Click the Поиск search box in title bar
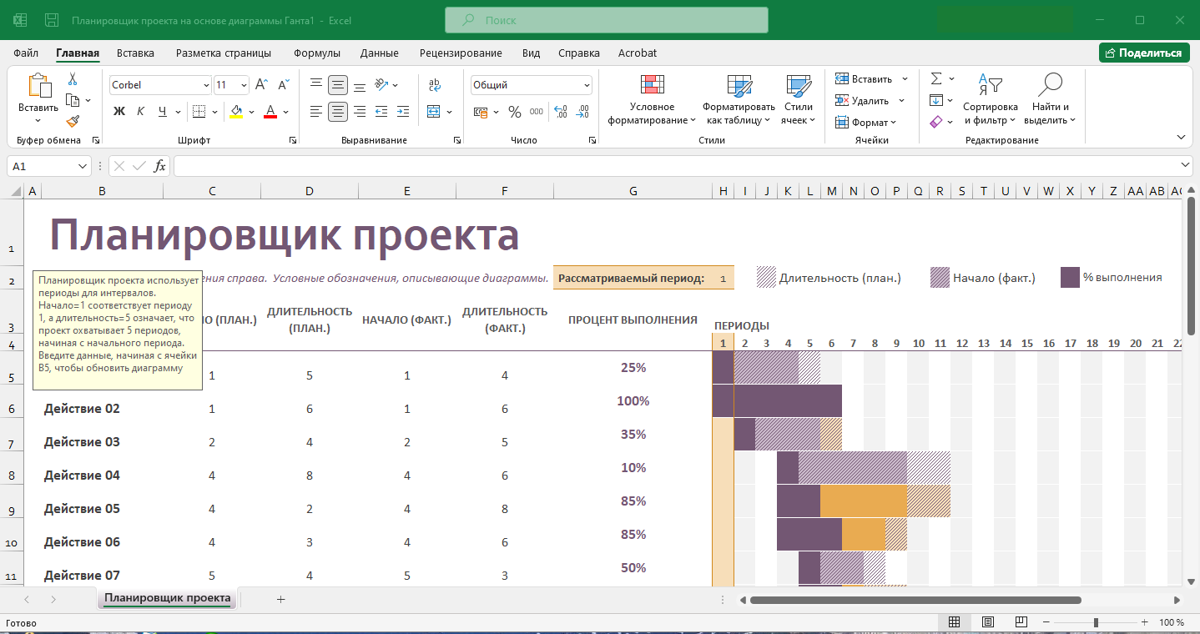Viewport: 1200px width, 634px height. [607, 20]
